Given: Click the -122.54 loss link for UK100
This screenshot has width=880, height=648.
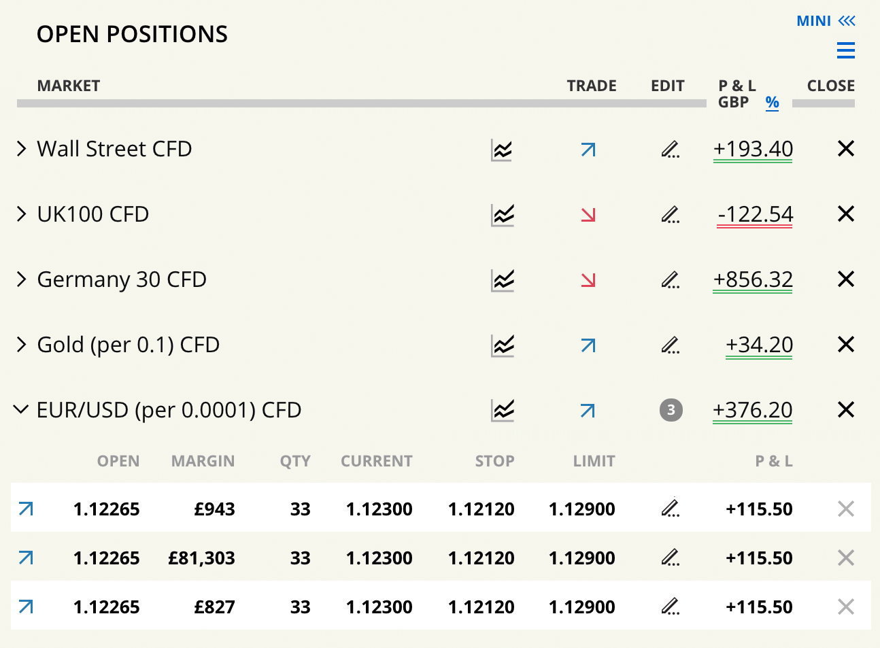Looking at the screenshot, I should pyautogui.click(x=755, y=214).
